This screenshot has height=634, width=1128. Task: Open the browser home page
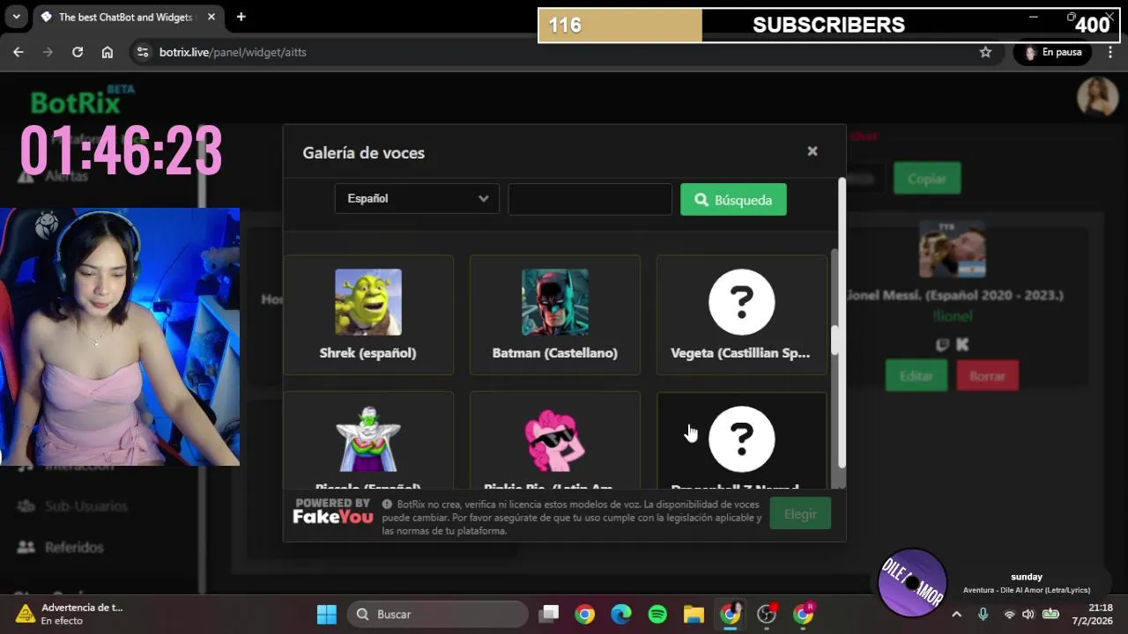pos(108,52)
